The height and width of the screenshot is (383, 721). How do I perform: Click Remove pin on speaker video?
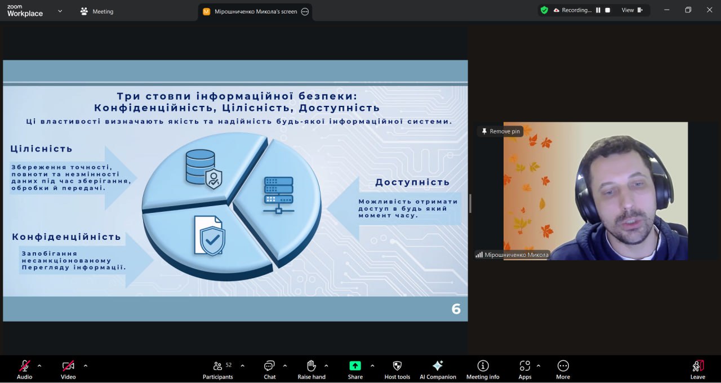click(x=500, y=131)
